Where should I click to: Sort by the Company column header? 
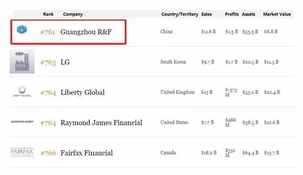(x=73, y=14)
